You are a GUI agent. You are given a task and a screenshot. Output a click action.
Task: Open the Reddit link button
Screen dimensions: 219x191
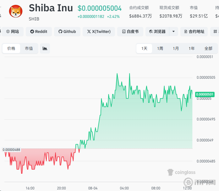39,32
